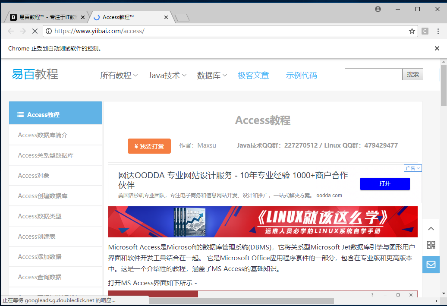Click the back-to-top chevron icon
Image resolution: width=447 pixels, height=306 pixels.
[431, 228]
